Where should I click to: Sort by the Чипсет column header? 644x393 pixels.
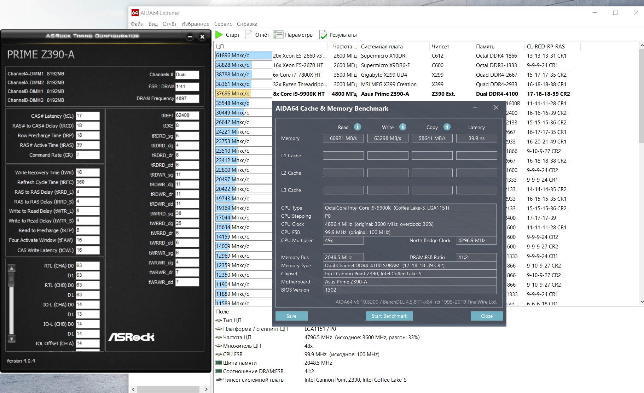tap(451, 47)
